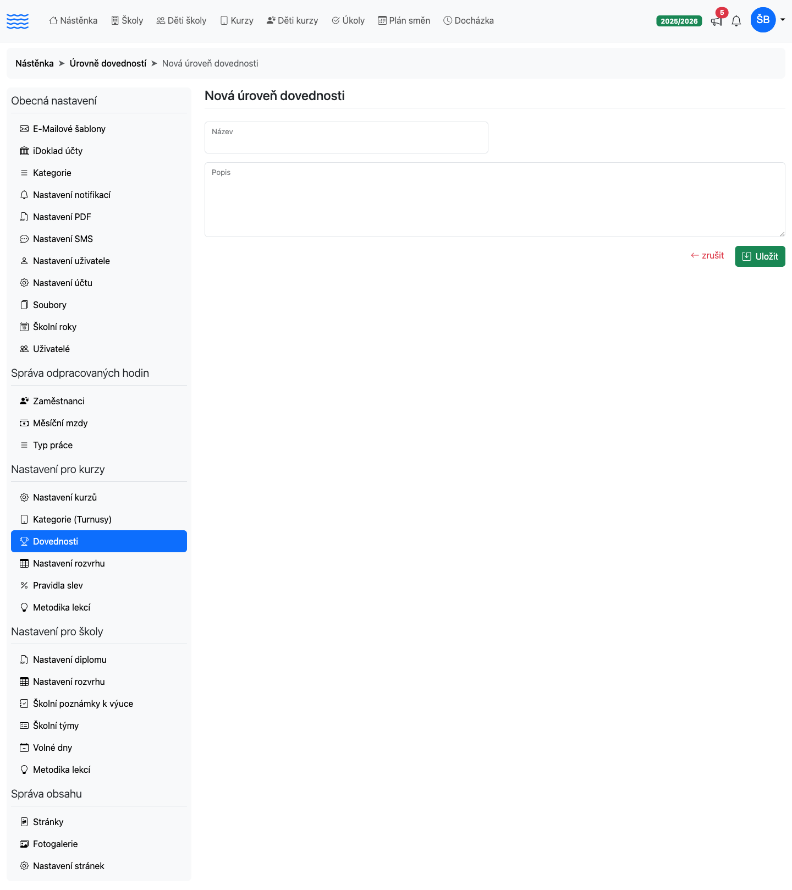This screenshot has width=792, height=890.
Task: Click the image icon beside Fotogalerie
Action: [x=24, y=844]
